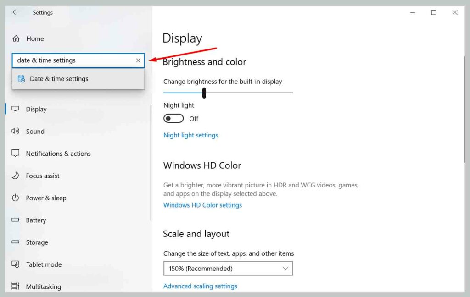Viewport: 470px width, 297px height.
Task: Click the Sound speaker icon
Action: (x=16, y=132)
